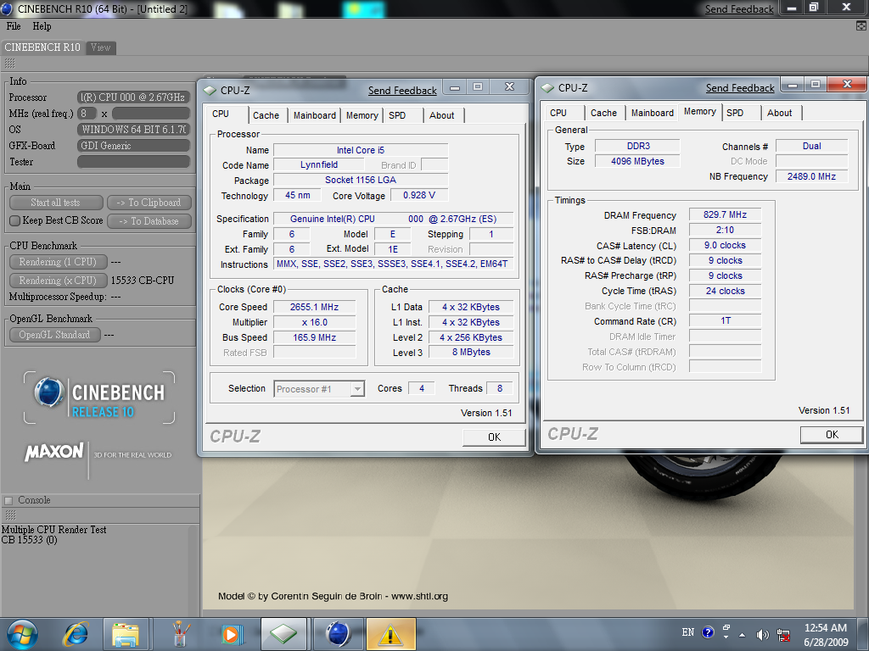Run the Rendering (1 CPU) benchmark
The width and height of the screenshot is (869, 651).
coord(58,262)
